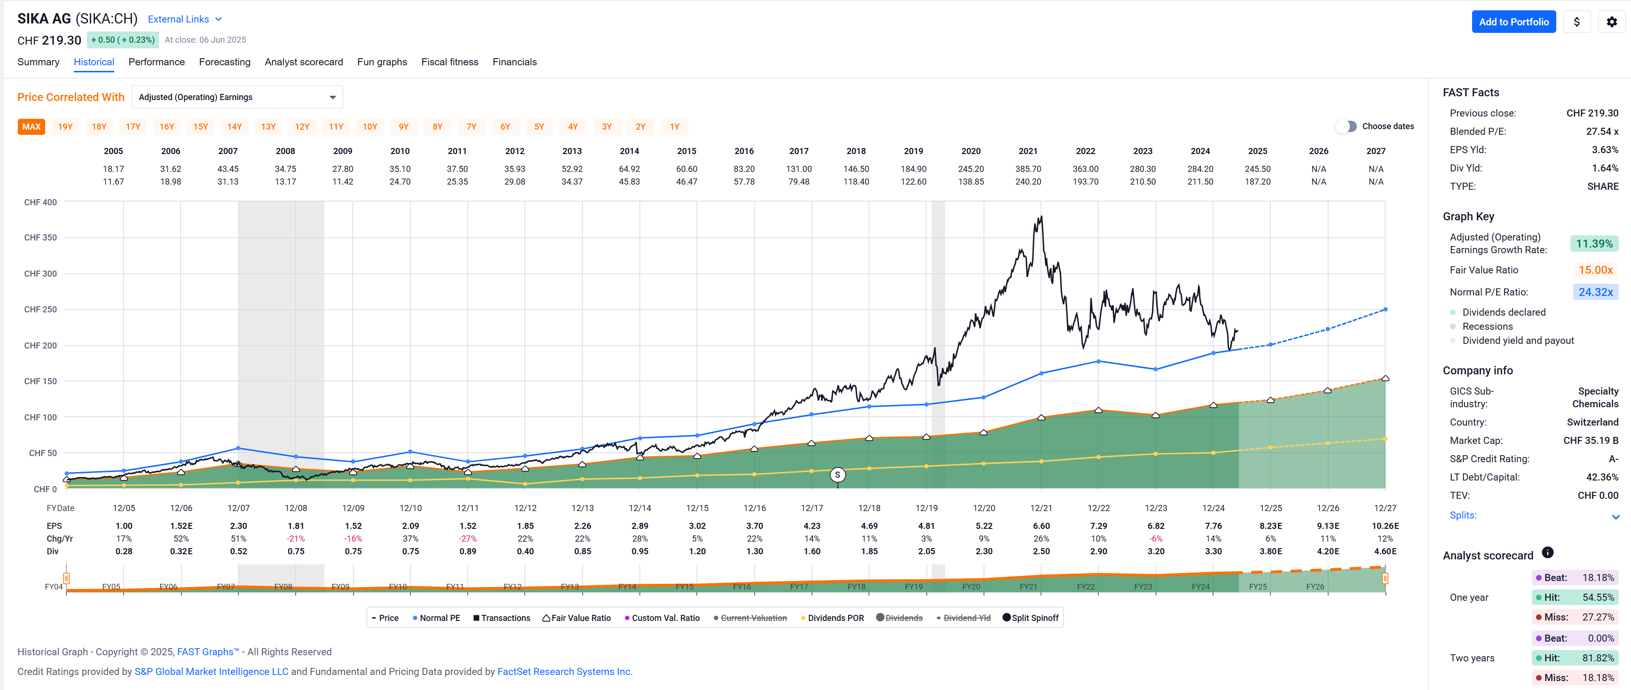Open the Forecasting tab
1631x690 pixels.
click(225, 62)
